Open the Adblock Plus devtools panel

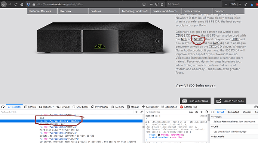(188, 107)
